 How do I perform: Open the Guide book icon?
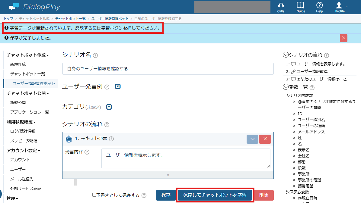pos(300,7)
